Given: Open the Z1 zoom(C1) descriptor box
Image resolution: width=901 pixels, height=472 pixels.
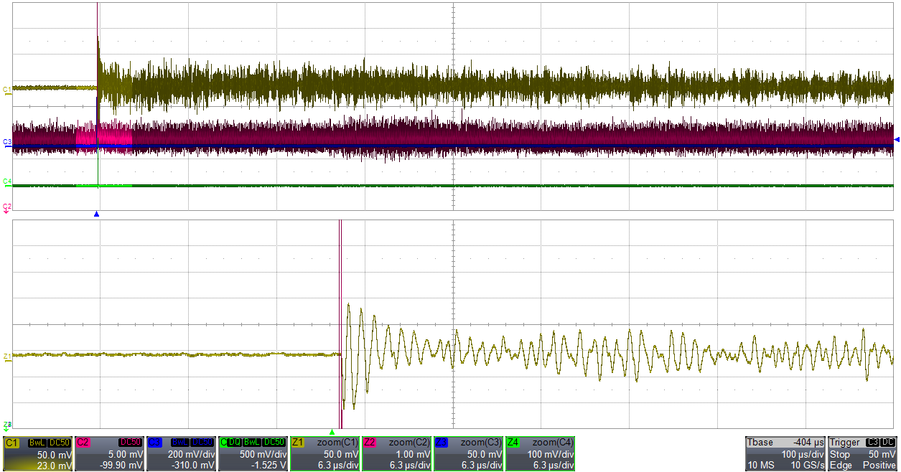Looking at the screenshot, I should [x=325, y=453].
